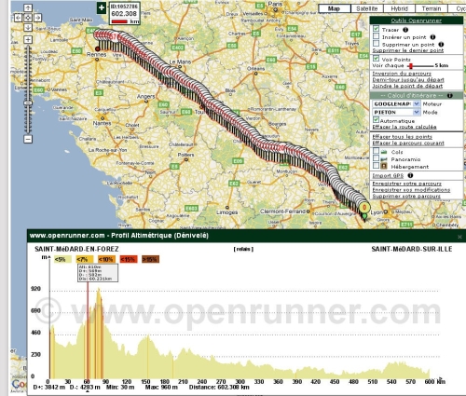Click the <7% slope legend swatch
Screen dimensions: 466x396
pyautogui.click(x=85, y=259)
